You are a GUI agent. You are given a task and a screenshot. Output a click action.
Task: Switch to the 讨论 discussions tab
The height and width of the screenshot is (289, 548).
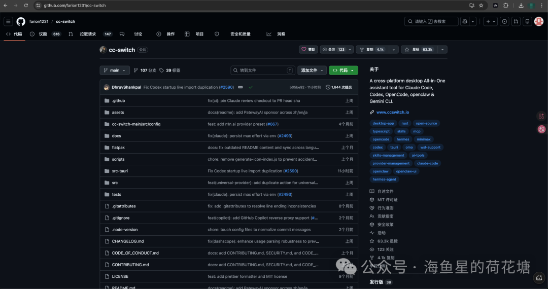tap(131, 34)
